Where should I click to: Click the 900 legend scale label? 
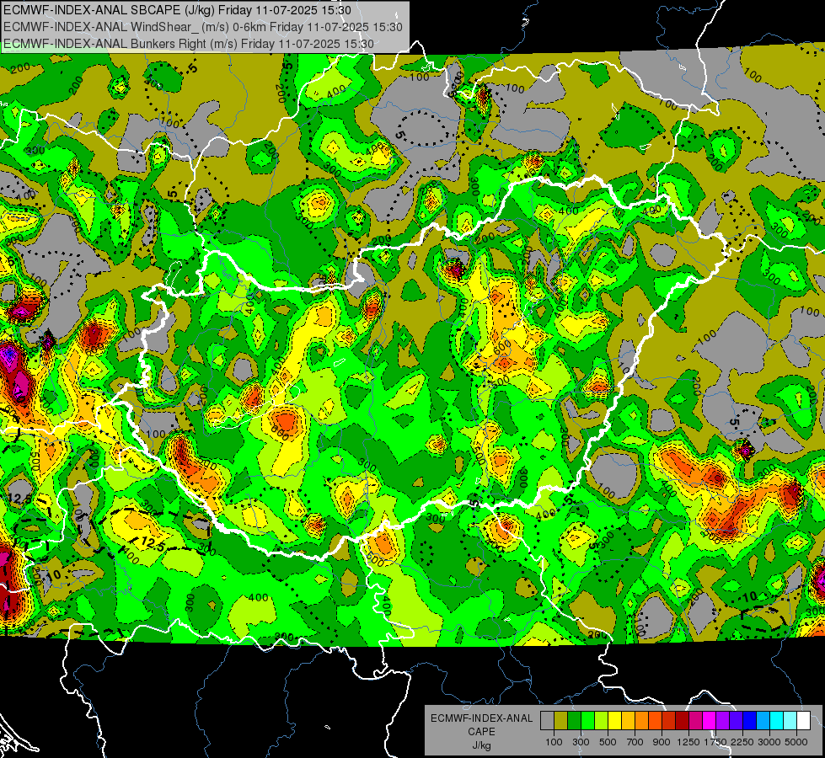point(662,742)
